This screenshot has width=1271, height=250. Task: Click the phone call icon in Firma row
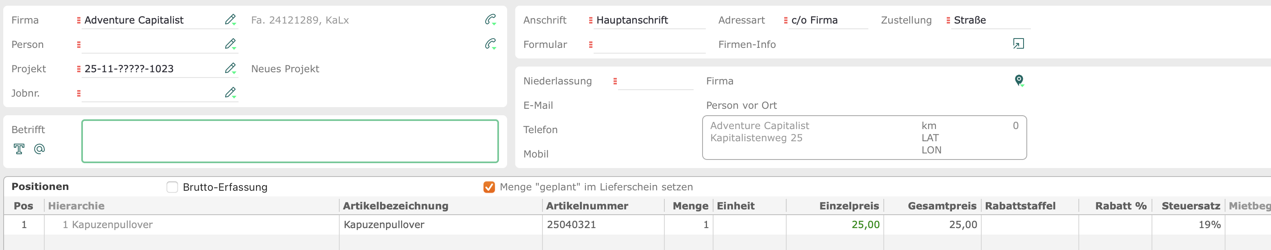click(490, 20)
